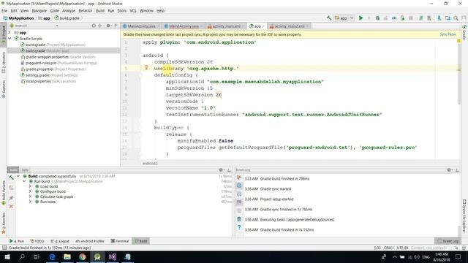This screenshot has width=468, height=263.
Task: Expand the Run tasks node
Action: pyautogui.click(x=30, y=202)
